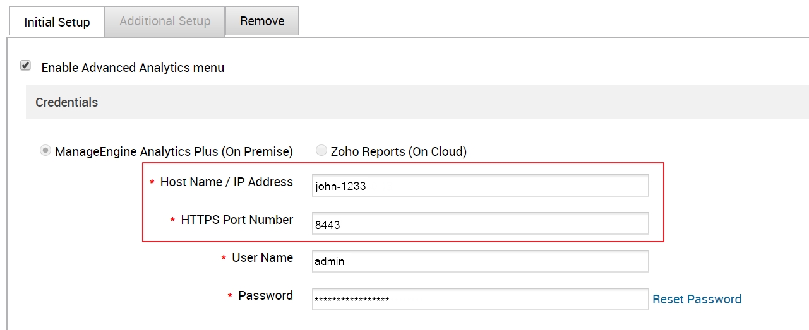Click the red asterisk beside Host Name
The width and height of the screenshot is (809, 330).
point(152,183)
